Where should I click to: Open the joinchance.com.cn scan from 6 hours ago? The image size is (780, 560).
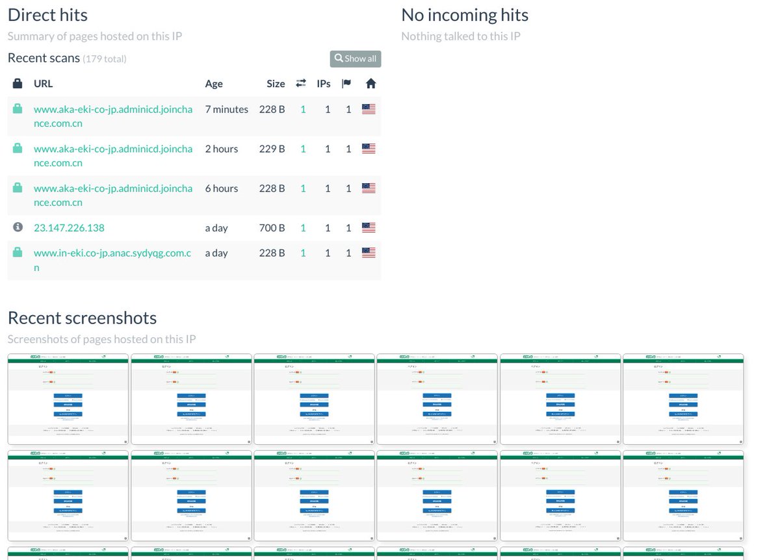pos(113,196)
